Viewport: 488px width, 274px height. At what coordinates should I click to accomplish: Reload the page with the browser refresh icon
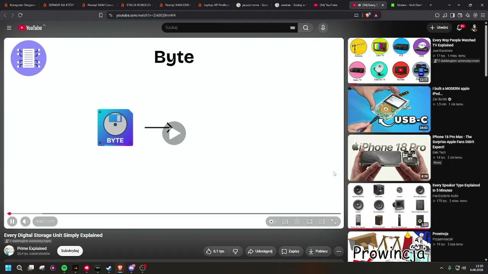(20, 15)
